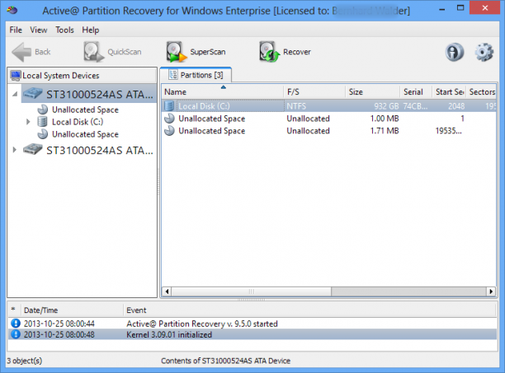The height and width of the screenshot is (373, 505).
Task: Open the View menu
Action: point(38,30)
